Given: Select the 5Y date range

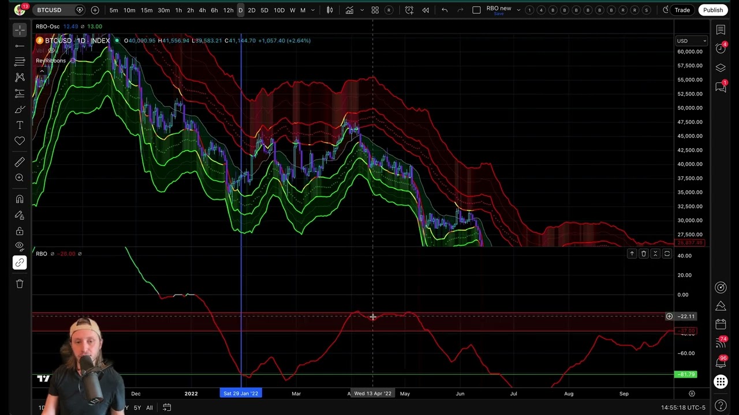Looking at the screenshot, I should (x=137, y=408).
